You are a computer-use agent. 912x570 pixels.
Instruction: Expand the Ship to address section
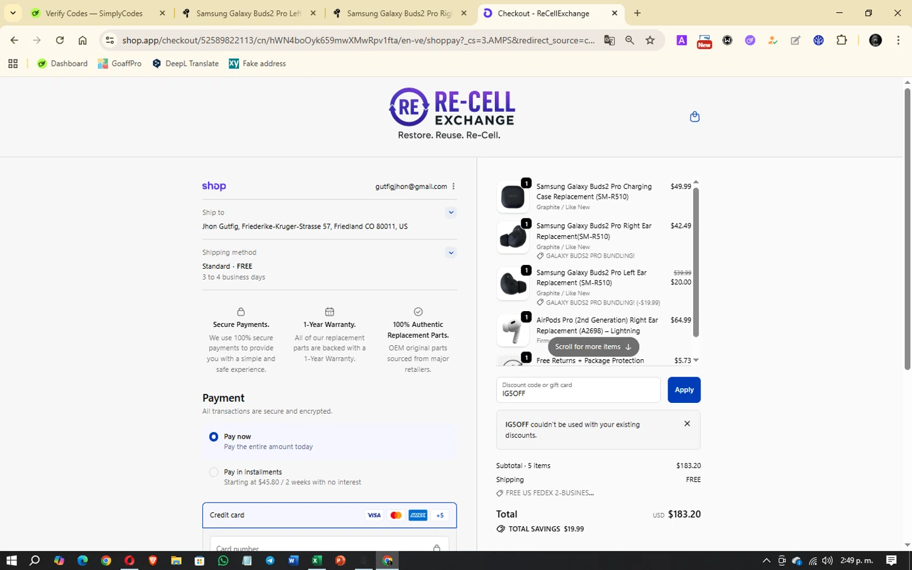451,213
